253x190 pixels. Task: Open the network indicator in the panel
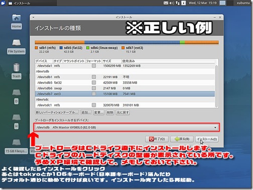(x=178, y=3)
